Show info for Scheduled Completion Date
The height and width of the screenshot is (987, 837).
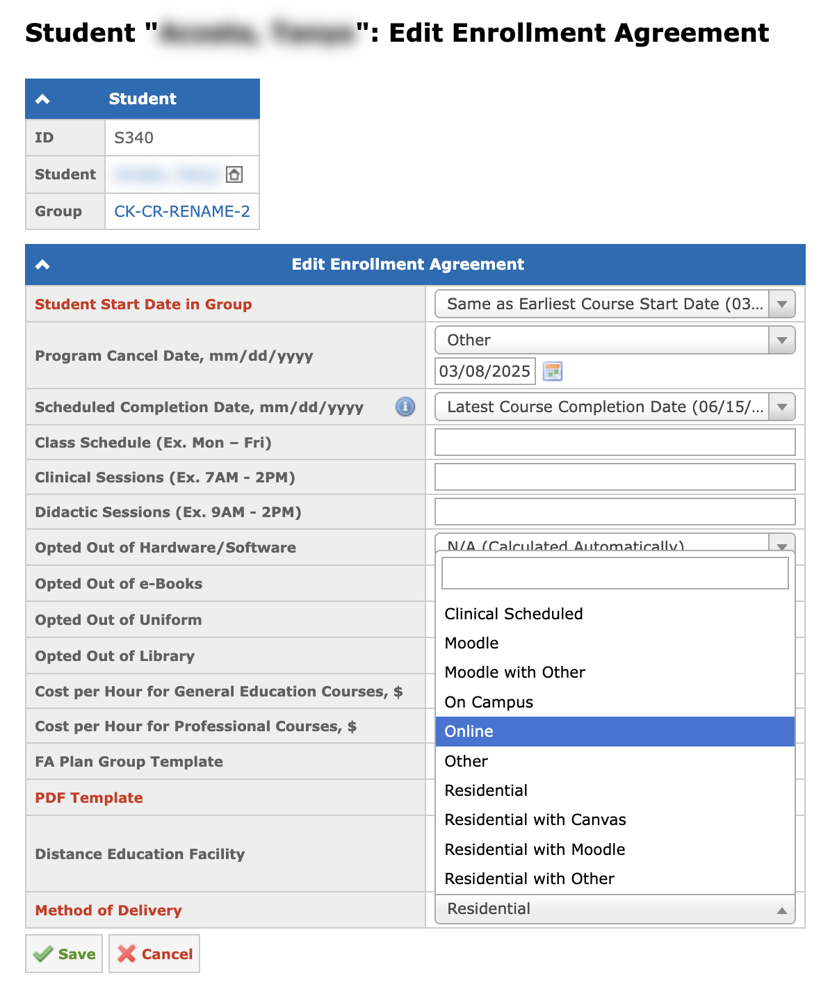405,407
